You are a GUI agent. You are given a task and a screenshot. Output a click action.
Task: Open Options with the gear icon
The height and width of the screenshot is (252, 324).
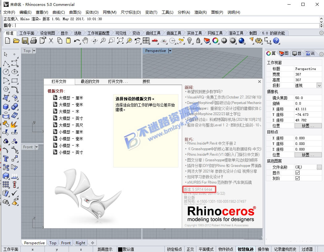(x=258, y=41)
